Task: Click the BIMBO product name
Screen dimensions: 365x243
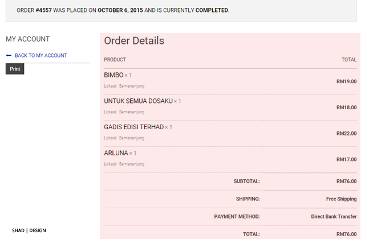Action: (x=113, y=75)
